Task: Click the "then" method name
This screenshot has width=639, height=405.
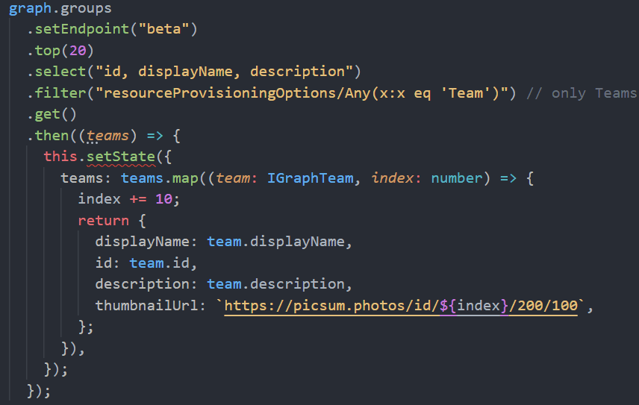Action: coord(52,136)
